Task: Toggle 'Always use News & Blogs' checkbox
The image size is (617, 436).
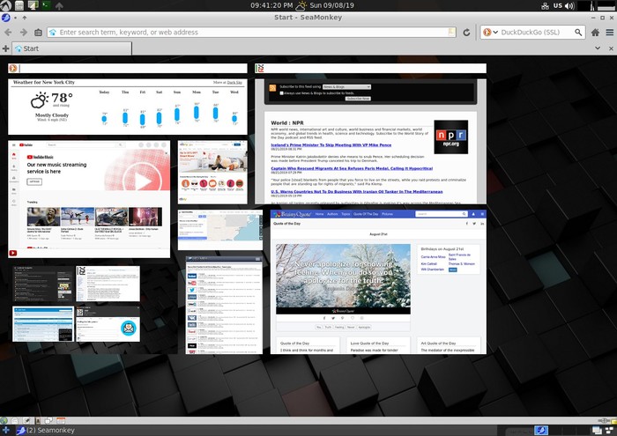Action: click(x=281, y=93)
